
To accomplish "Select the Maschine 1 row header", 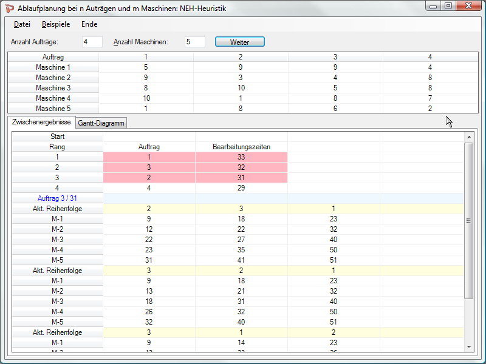I will pyautogui.click(x=53, y=67).
